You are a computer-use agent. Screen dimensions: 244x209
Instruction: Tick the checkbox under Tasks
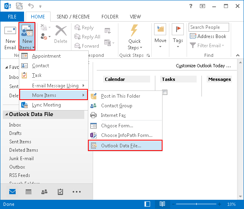pos(165,92)
